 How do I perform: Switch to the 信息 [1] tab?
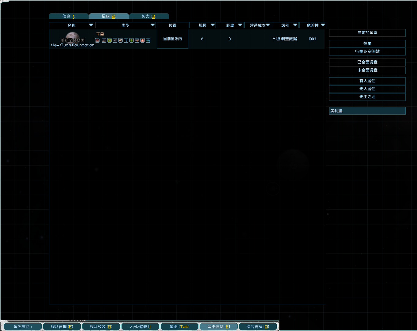69,16
